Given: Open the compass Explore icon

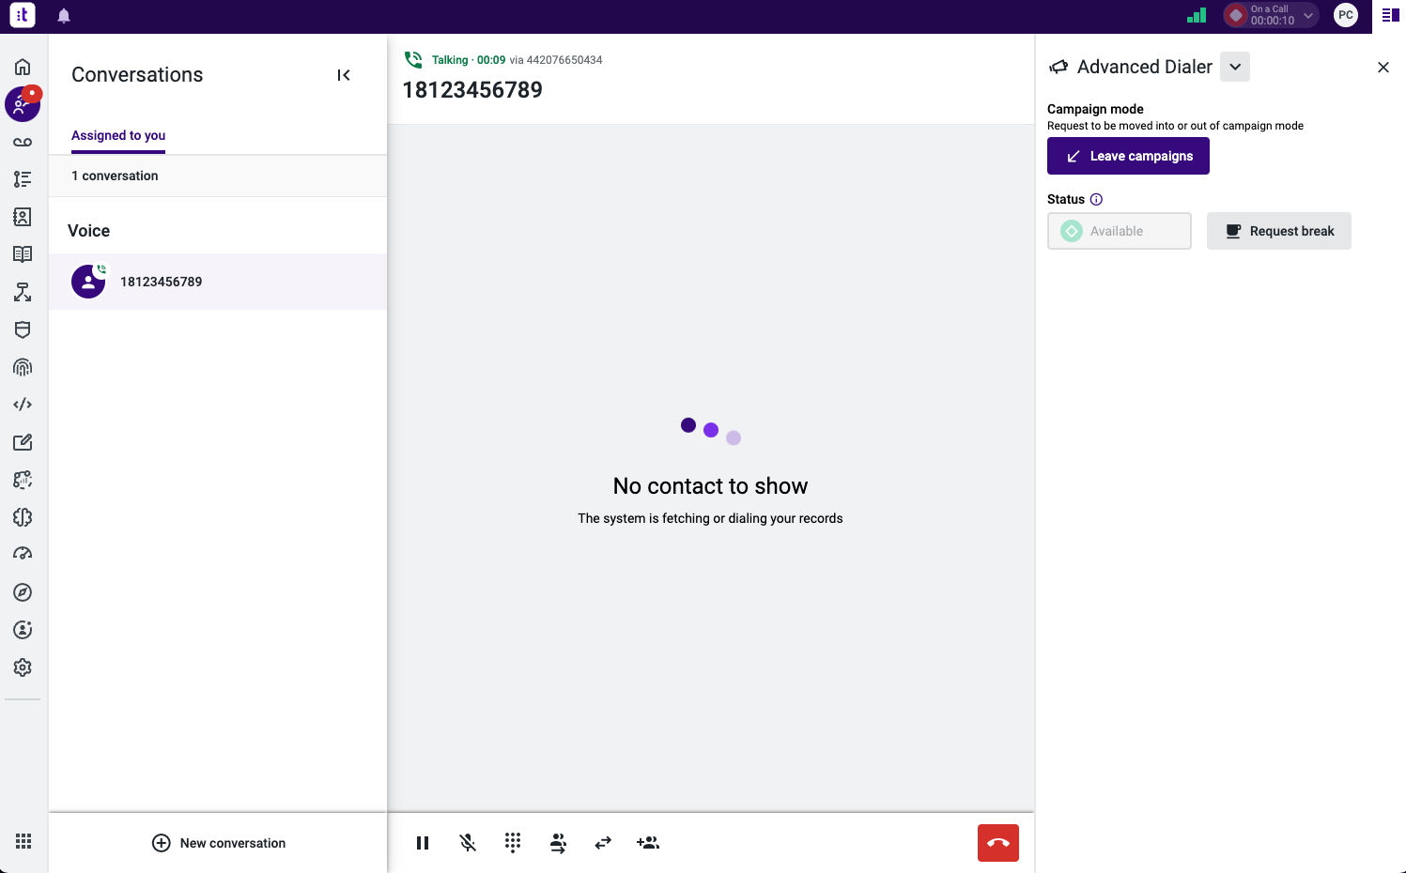Looking at the screenshot, I should click(23, 592).
